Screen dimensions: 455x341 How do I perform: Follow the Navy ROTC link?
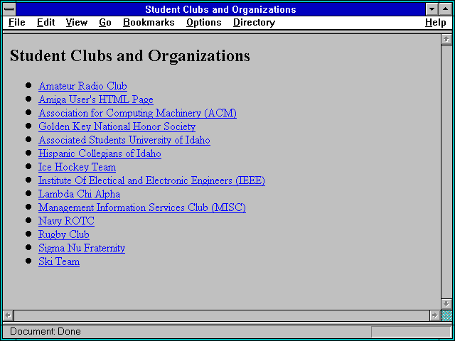tap(66, 221)
